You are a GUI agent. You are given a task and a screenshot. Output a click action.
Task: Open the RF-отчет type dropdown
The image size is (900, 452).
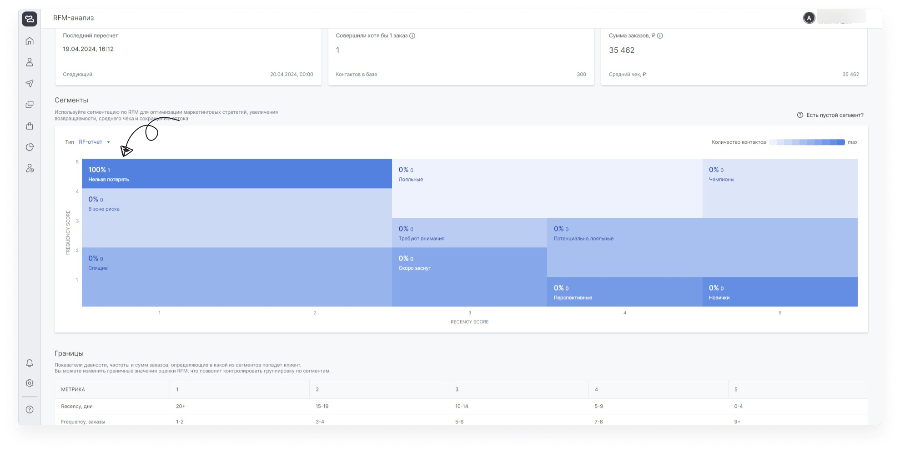point(94,142)
